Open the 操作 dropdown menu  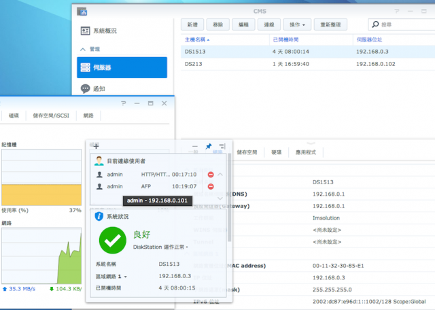pos(297,24)
